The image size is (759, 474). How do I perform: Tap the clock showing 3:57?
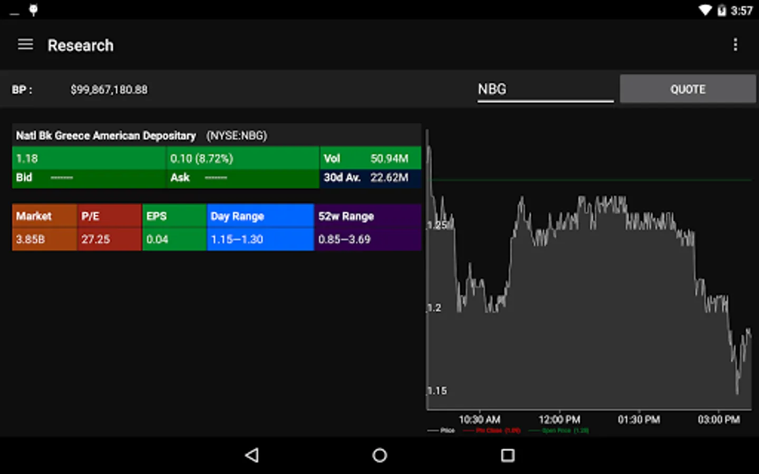tap(742, 11)
